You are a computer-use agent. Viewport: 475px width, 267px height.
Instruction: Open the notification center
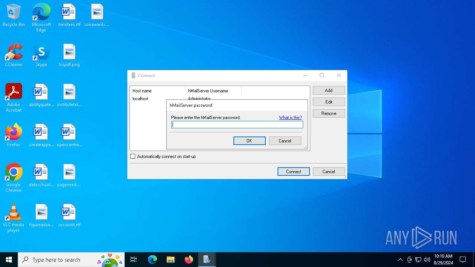pyautogui.click(x=463, y=260)
